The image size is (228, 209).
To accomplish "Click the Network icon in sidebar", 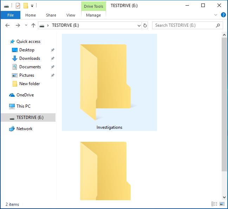I will (12, 129).
